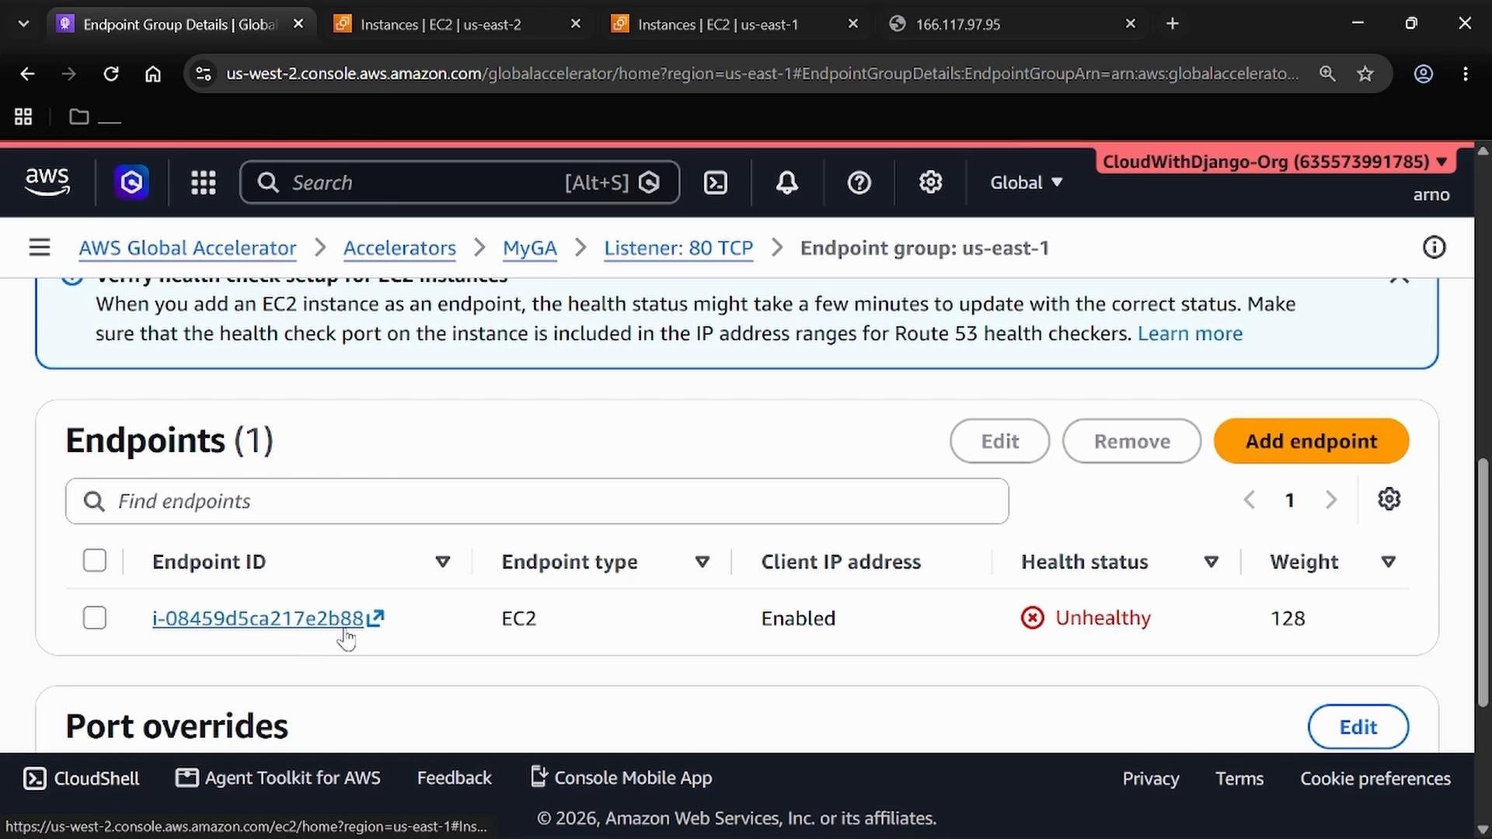Screen dimensions: 1492x839
Task: Dismiss the health check info banner
Action: pyautogui.click(x=1399, y=278)
